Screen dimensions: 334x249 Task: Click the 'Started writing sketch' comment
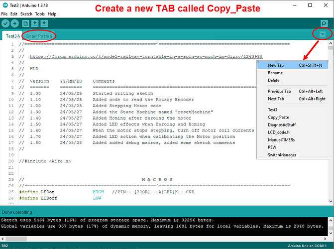click(123, 94)
